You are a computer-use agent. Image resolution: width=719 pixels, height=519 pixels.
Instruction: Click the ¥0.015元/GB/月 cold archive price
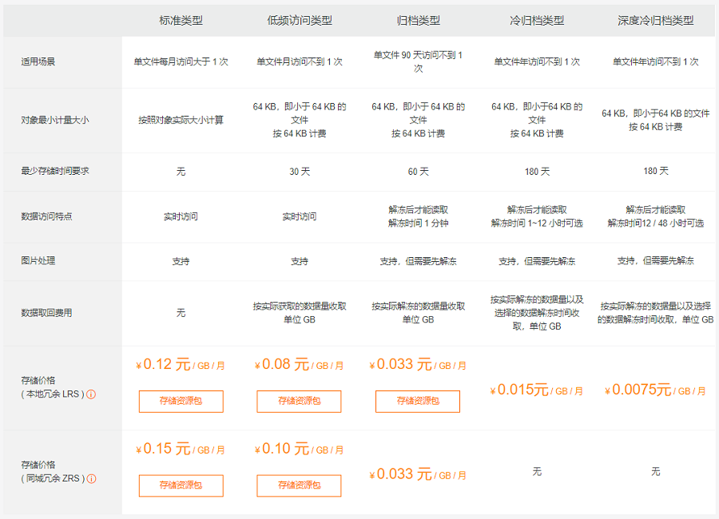(x=537, y=390)
